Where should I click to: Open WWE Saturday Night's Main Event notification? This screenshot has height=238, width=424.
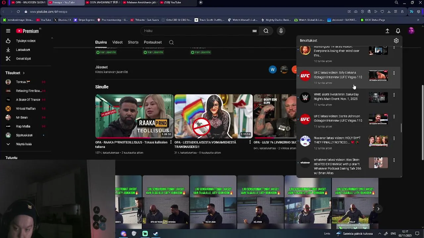point(348,99)
